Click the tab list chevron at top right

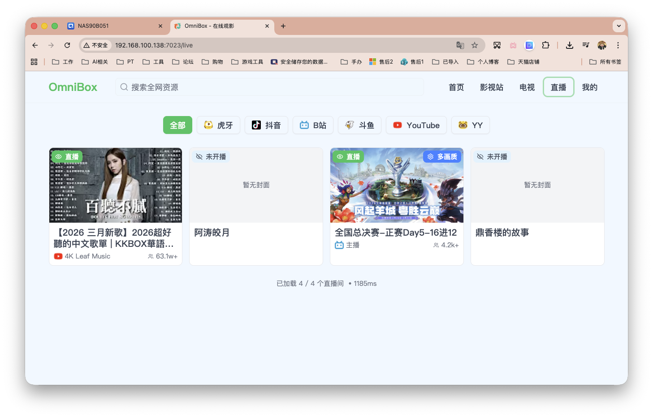click(x=619, y=26)
